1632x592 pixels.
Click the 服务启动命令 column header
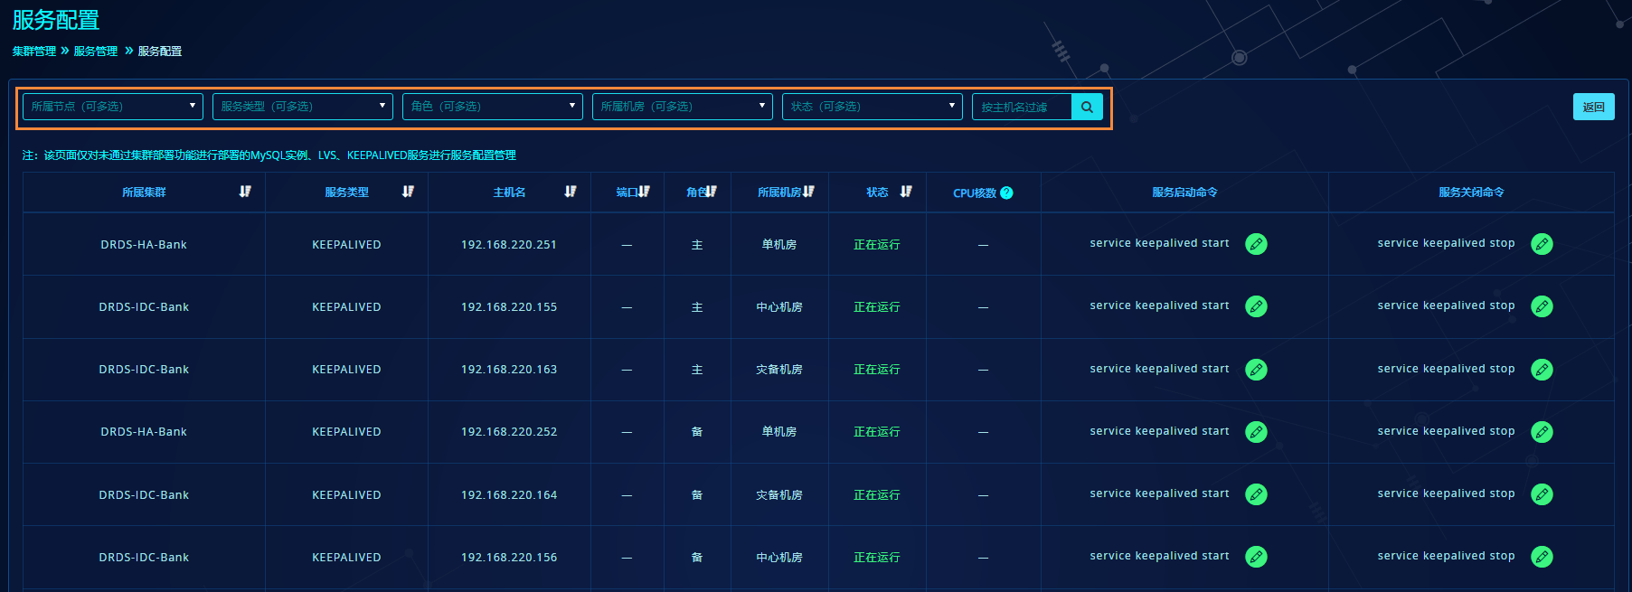(x=1184, y=193)
